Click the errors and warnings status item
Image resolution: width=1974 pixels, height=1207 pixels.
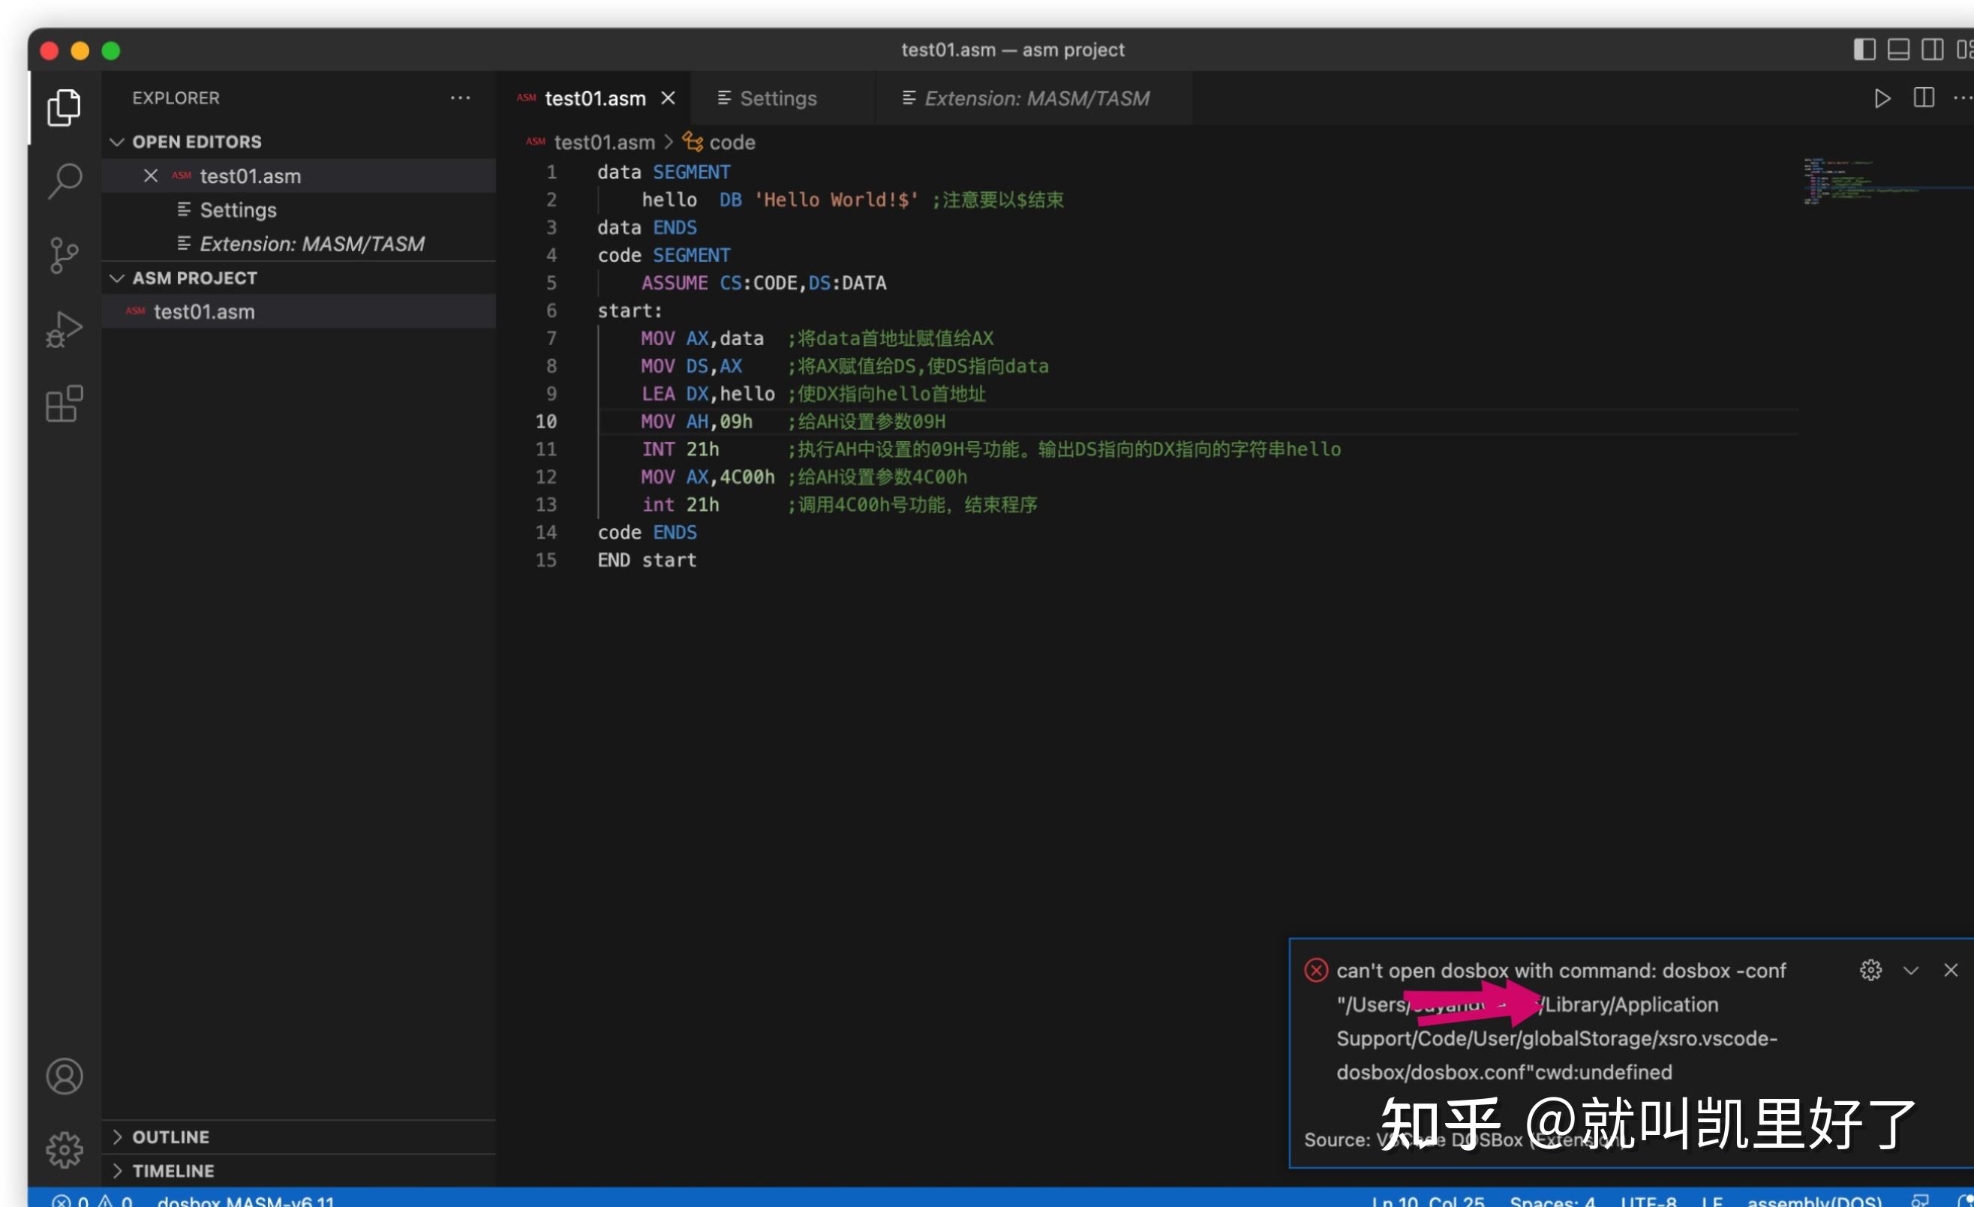[92, 1200]
